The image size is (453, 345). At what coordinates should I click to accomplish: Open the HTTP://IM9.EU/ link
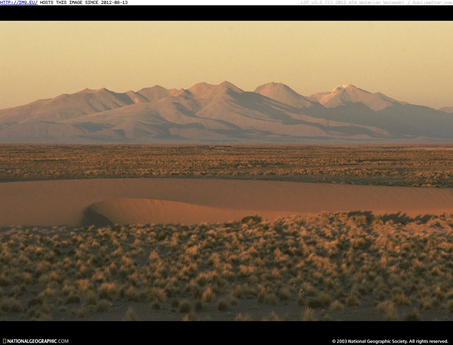pyautogui.click(x=19, y=3)
